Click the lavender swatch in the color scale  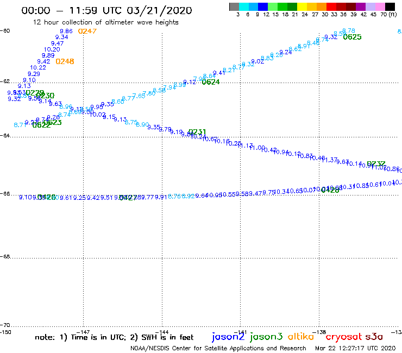(370, 7)
